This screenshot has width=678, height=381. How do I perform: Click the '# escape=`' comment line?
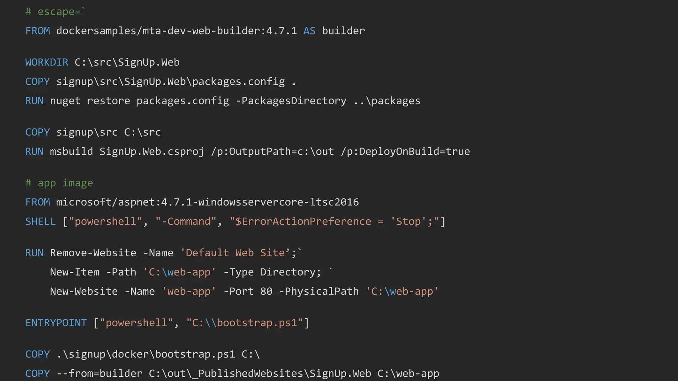click(55, 12)
